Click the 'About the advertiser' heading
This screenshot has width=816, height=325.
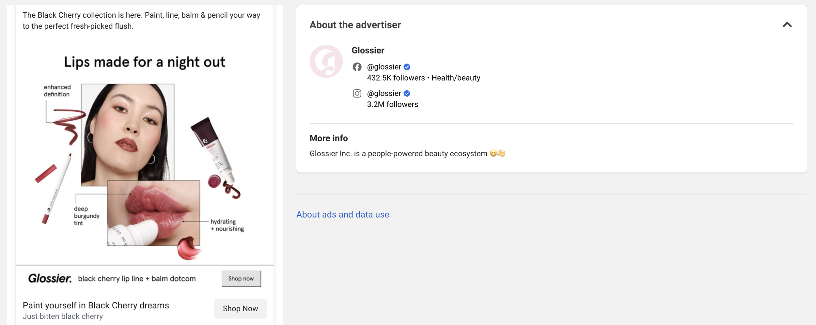(355, 25)
